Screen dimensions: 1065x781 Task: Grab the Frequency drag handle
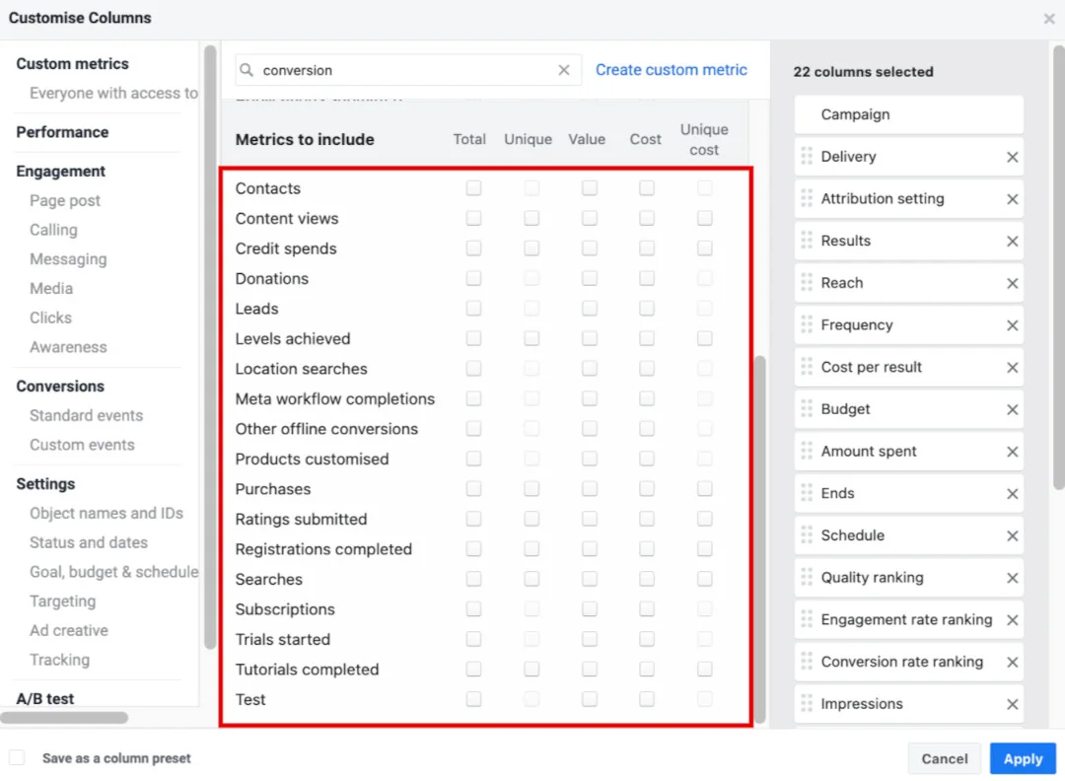tap(807, 324)
